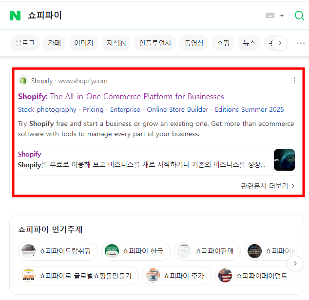Click the green Naver N logo
This screenshot has height=300, width=309.
[15, 16]
